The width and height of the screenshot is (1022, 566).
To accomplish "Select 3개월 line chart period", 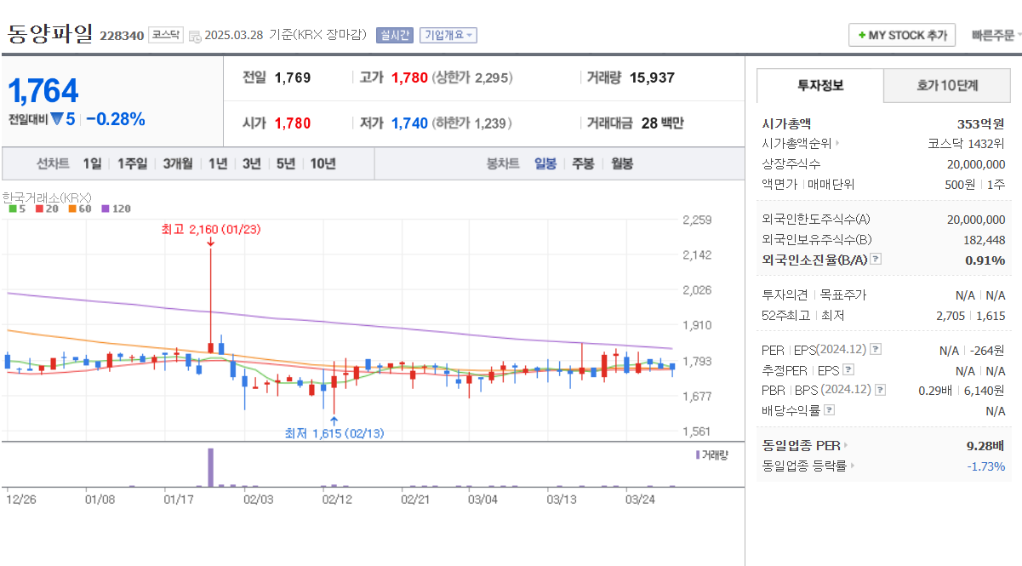I will pyautogui.click(x=178, y=163).
